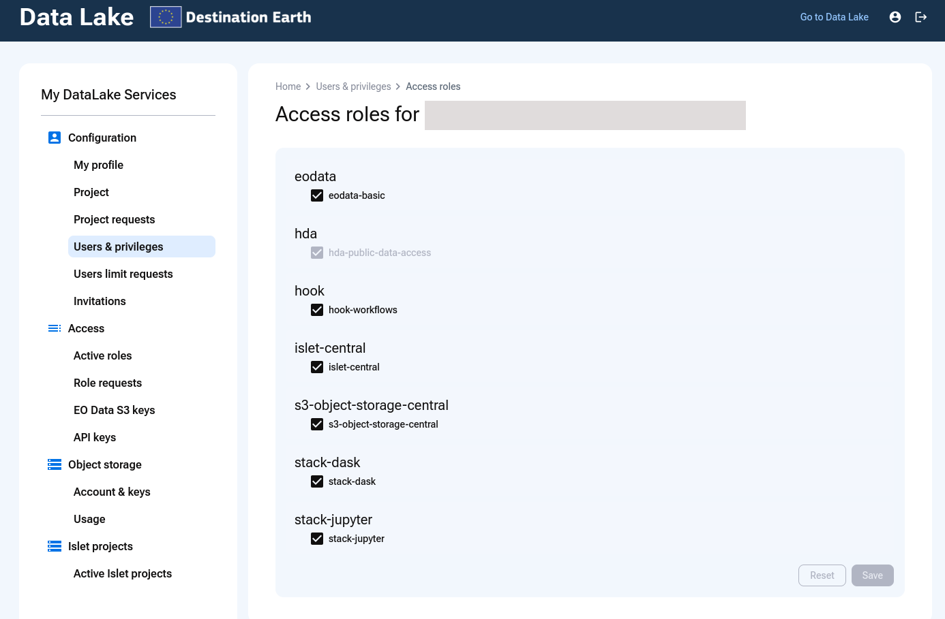Image resolution: width=945 pixels, height=619 pixels.
Task: Go to Role requests
Action: coord(142,383)
